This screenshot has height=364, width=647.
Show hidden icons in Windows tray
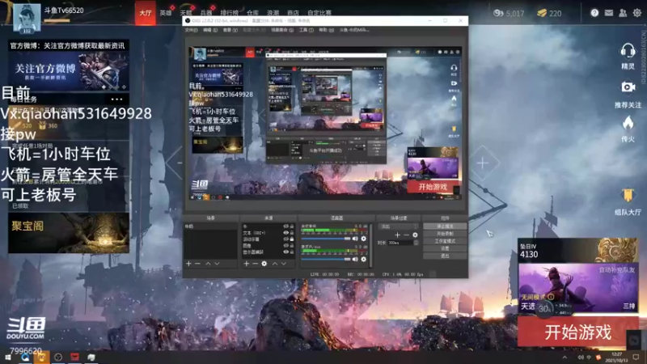pyautogui.click(x=565, y=357)
